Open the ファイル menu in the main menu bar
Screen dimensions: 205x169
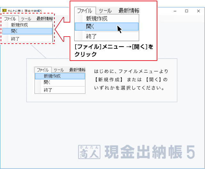coord(10,19)
